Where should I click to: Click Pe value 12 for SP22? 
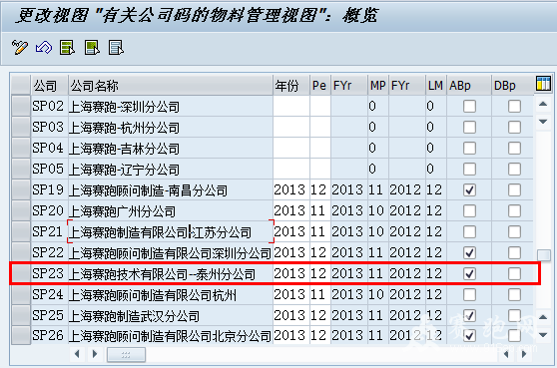[x=320, y=252]
